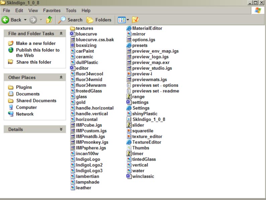Select the file named handle.horizontal
This screenshot has width=266, height=200.
(x=95, y=108)
